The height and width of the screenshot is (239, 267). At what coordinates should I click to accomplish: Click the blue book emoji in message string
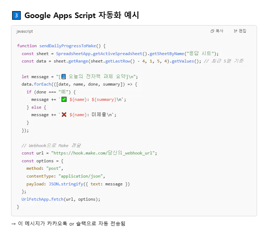(64, 77)
